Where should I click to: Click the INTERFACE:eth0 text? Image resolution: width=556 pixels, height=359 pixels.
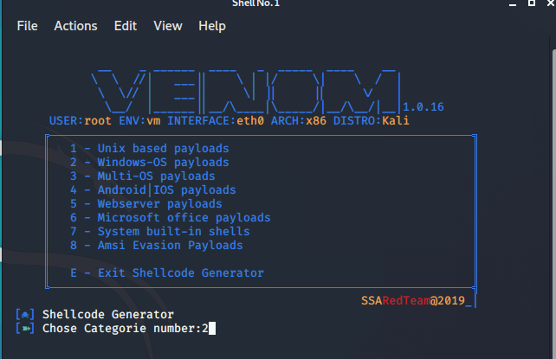coord(216,121)
